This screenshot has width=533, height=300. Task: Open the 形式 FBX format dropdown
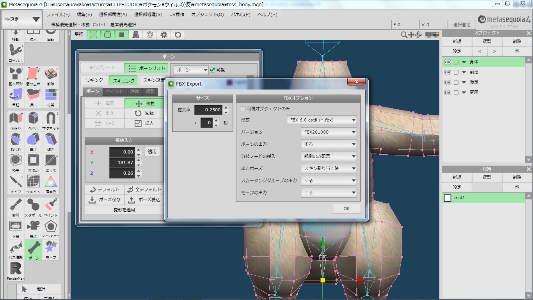click(x=322, y=120)
